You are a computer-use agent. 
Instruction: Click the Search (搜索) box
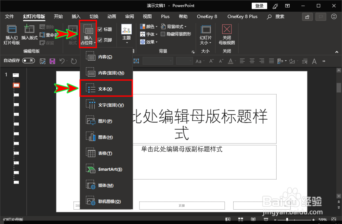[x=276, y=16]
